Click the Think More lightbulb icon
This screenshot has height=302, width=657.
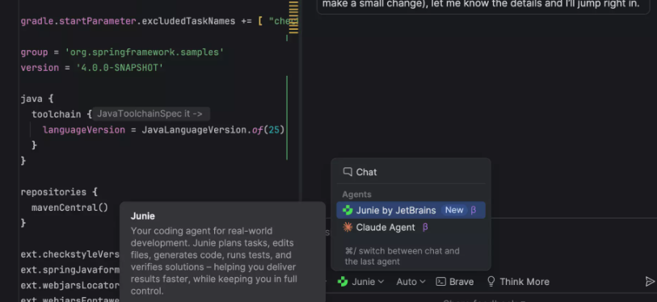[x=491, y=282]
